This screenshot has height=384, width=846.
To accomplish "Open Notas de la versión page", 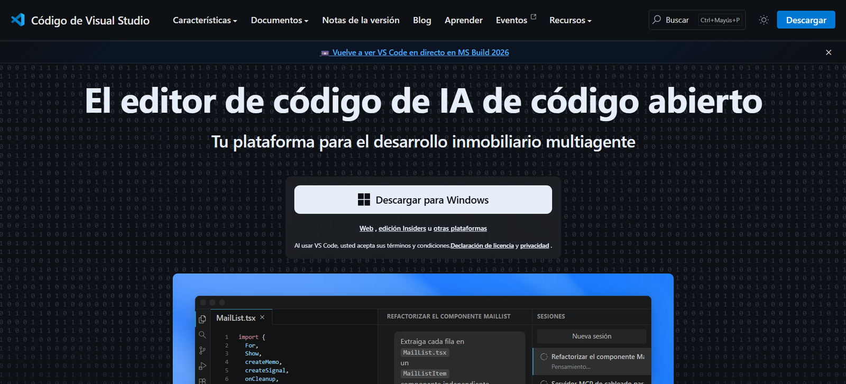I will (x=361, y=20).
